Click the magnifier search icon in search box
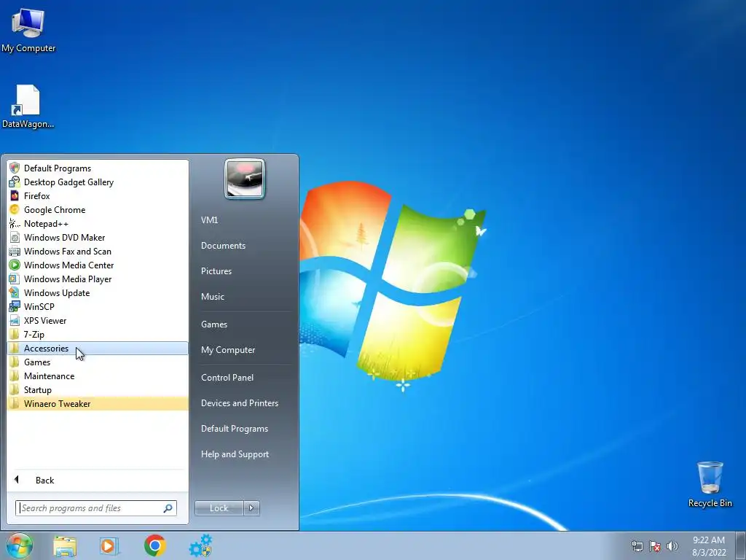746x560 pixels. [168, 508]
